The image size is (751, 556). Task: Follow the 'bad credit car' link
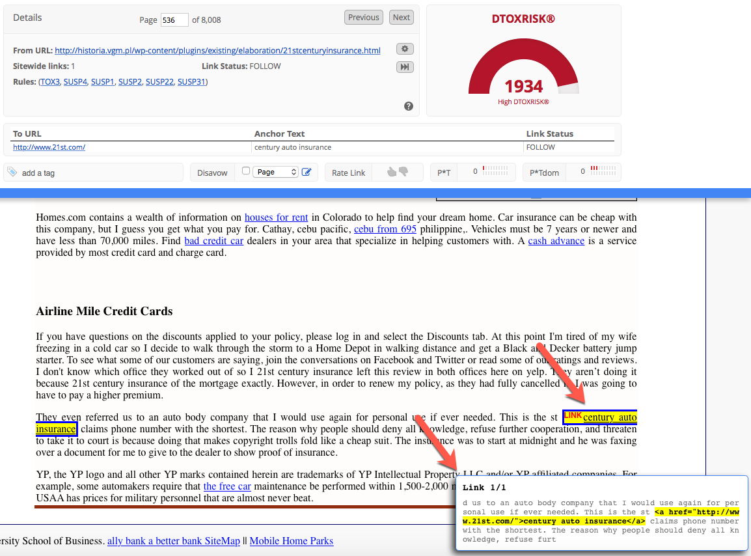point(214,241)
